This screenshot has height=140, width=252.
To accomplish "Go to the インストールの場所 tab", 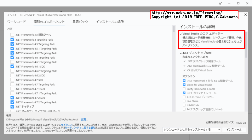I will [110, 22].
